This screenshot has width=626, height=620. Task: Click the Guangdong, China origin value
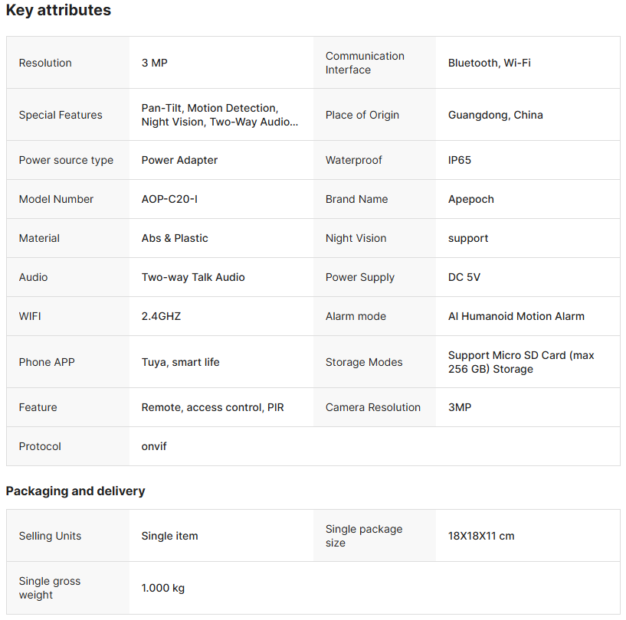[495, 115]
